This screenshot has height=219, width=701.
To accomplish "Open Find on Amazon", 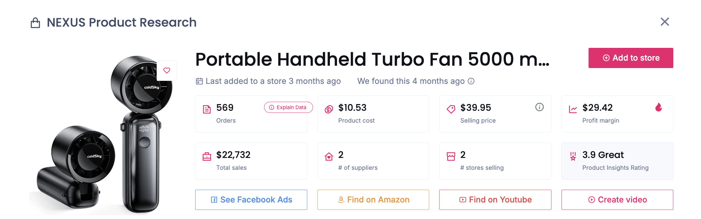I will [373, 200].
